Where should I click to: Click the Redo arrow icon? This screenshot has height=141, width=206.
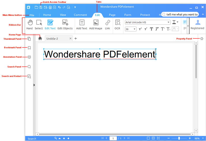[x=64, y=7]
